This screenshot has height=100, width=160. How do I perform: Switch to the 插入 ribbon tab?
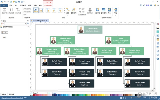[16, 5]
